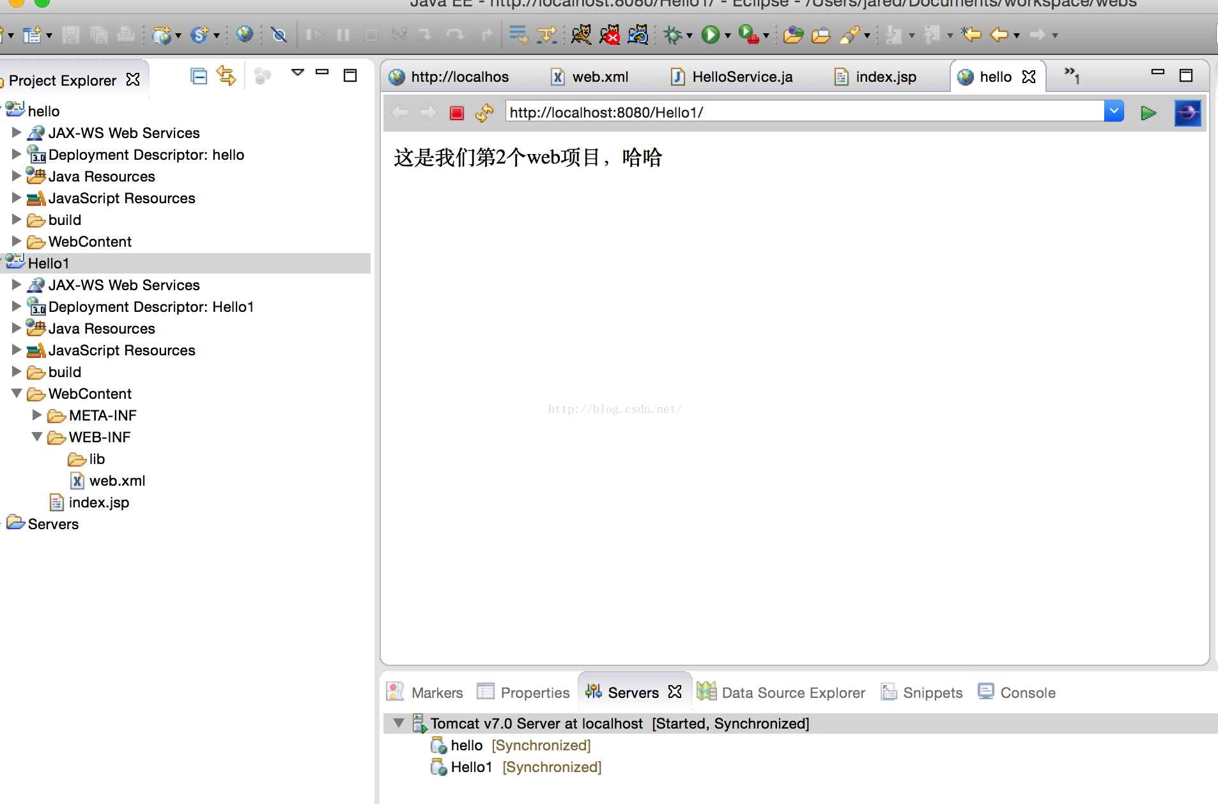Collapse All in Project Explorer
Screen dimensions: 1218x804
[199, 77]
